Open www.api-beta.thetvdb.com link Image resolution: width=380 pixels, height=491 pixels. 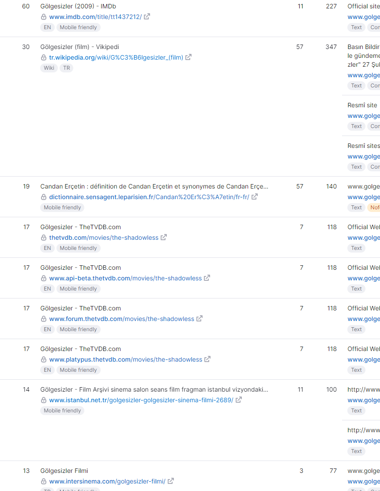[125, 278]
